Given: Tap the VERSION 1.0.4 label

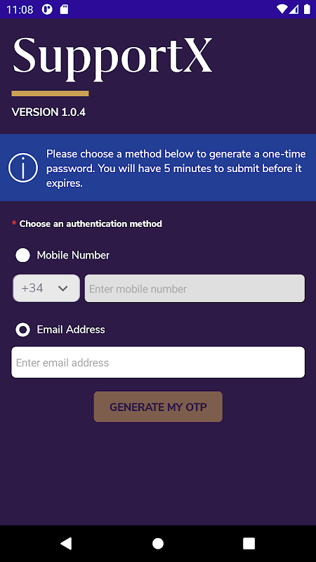Looking at the screenshot, I should tap(48, 112).
